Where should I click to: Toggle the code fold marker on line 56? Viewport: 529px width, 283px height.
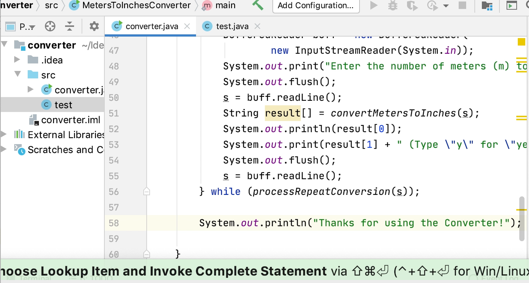coord(147,192)
